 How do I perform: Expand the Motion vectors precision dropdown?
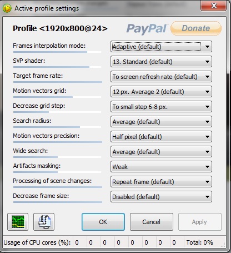(161, 137)
